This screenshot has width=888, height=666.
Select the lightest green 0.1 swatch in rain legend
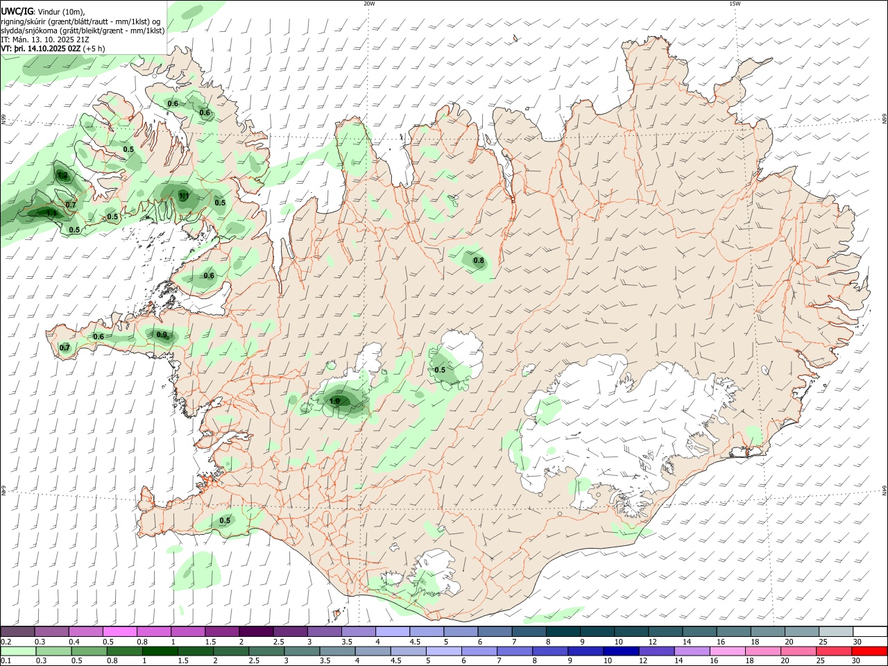click(x=17, y=651)
